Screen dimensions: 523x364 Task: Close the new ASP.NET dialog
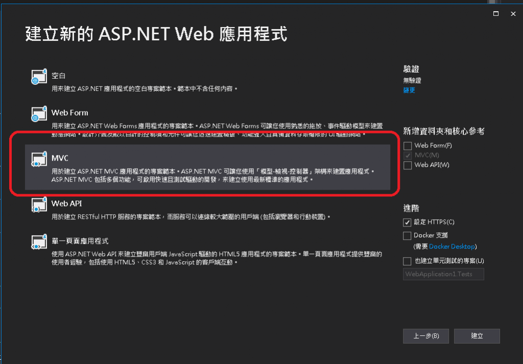click(513, 14)
